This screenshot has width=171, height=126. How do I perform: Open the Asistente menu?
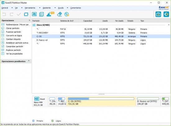47,8
